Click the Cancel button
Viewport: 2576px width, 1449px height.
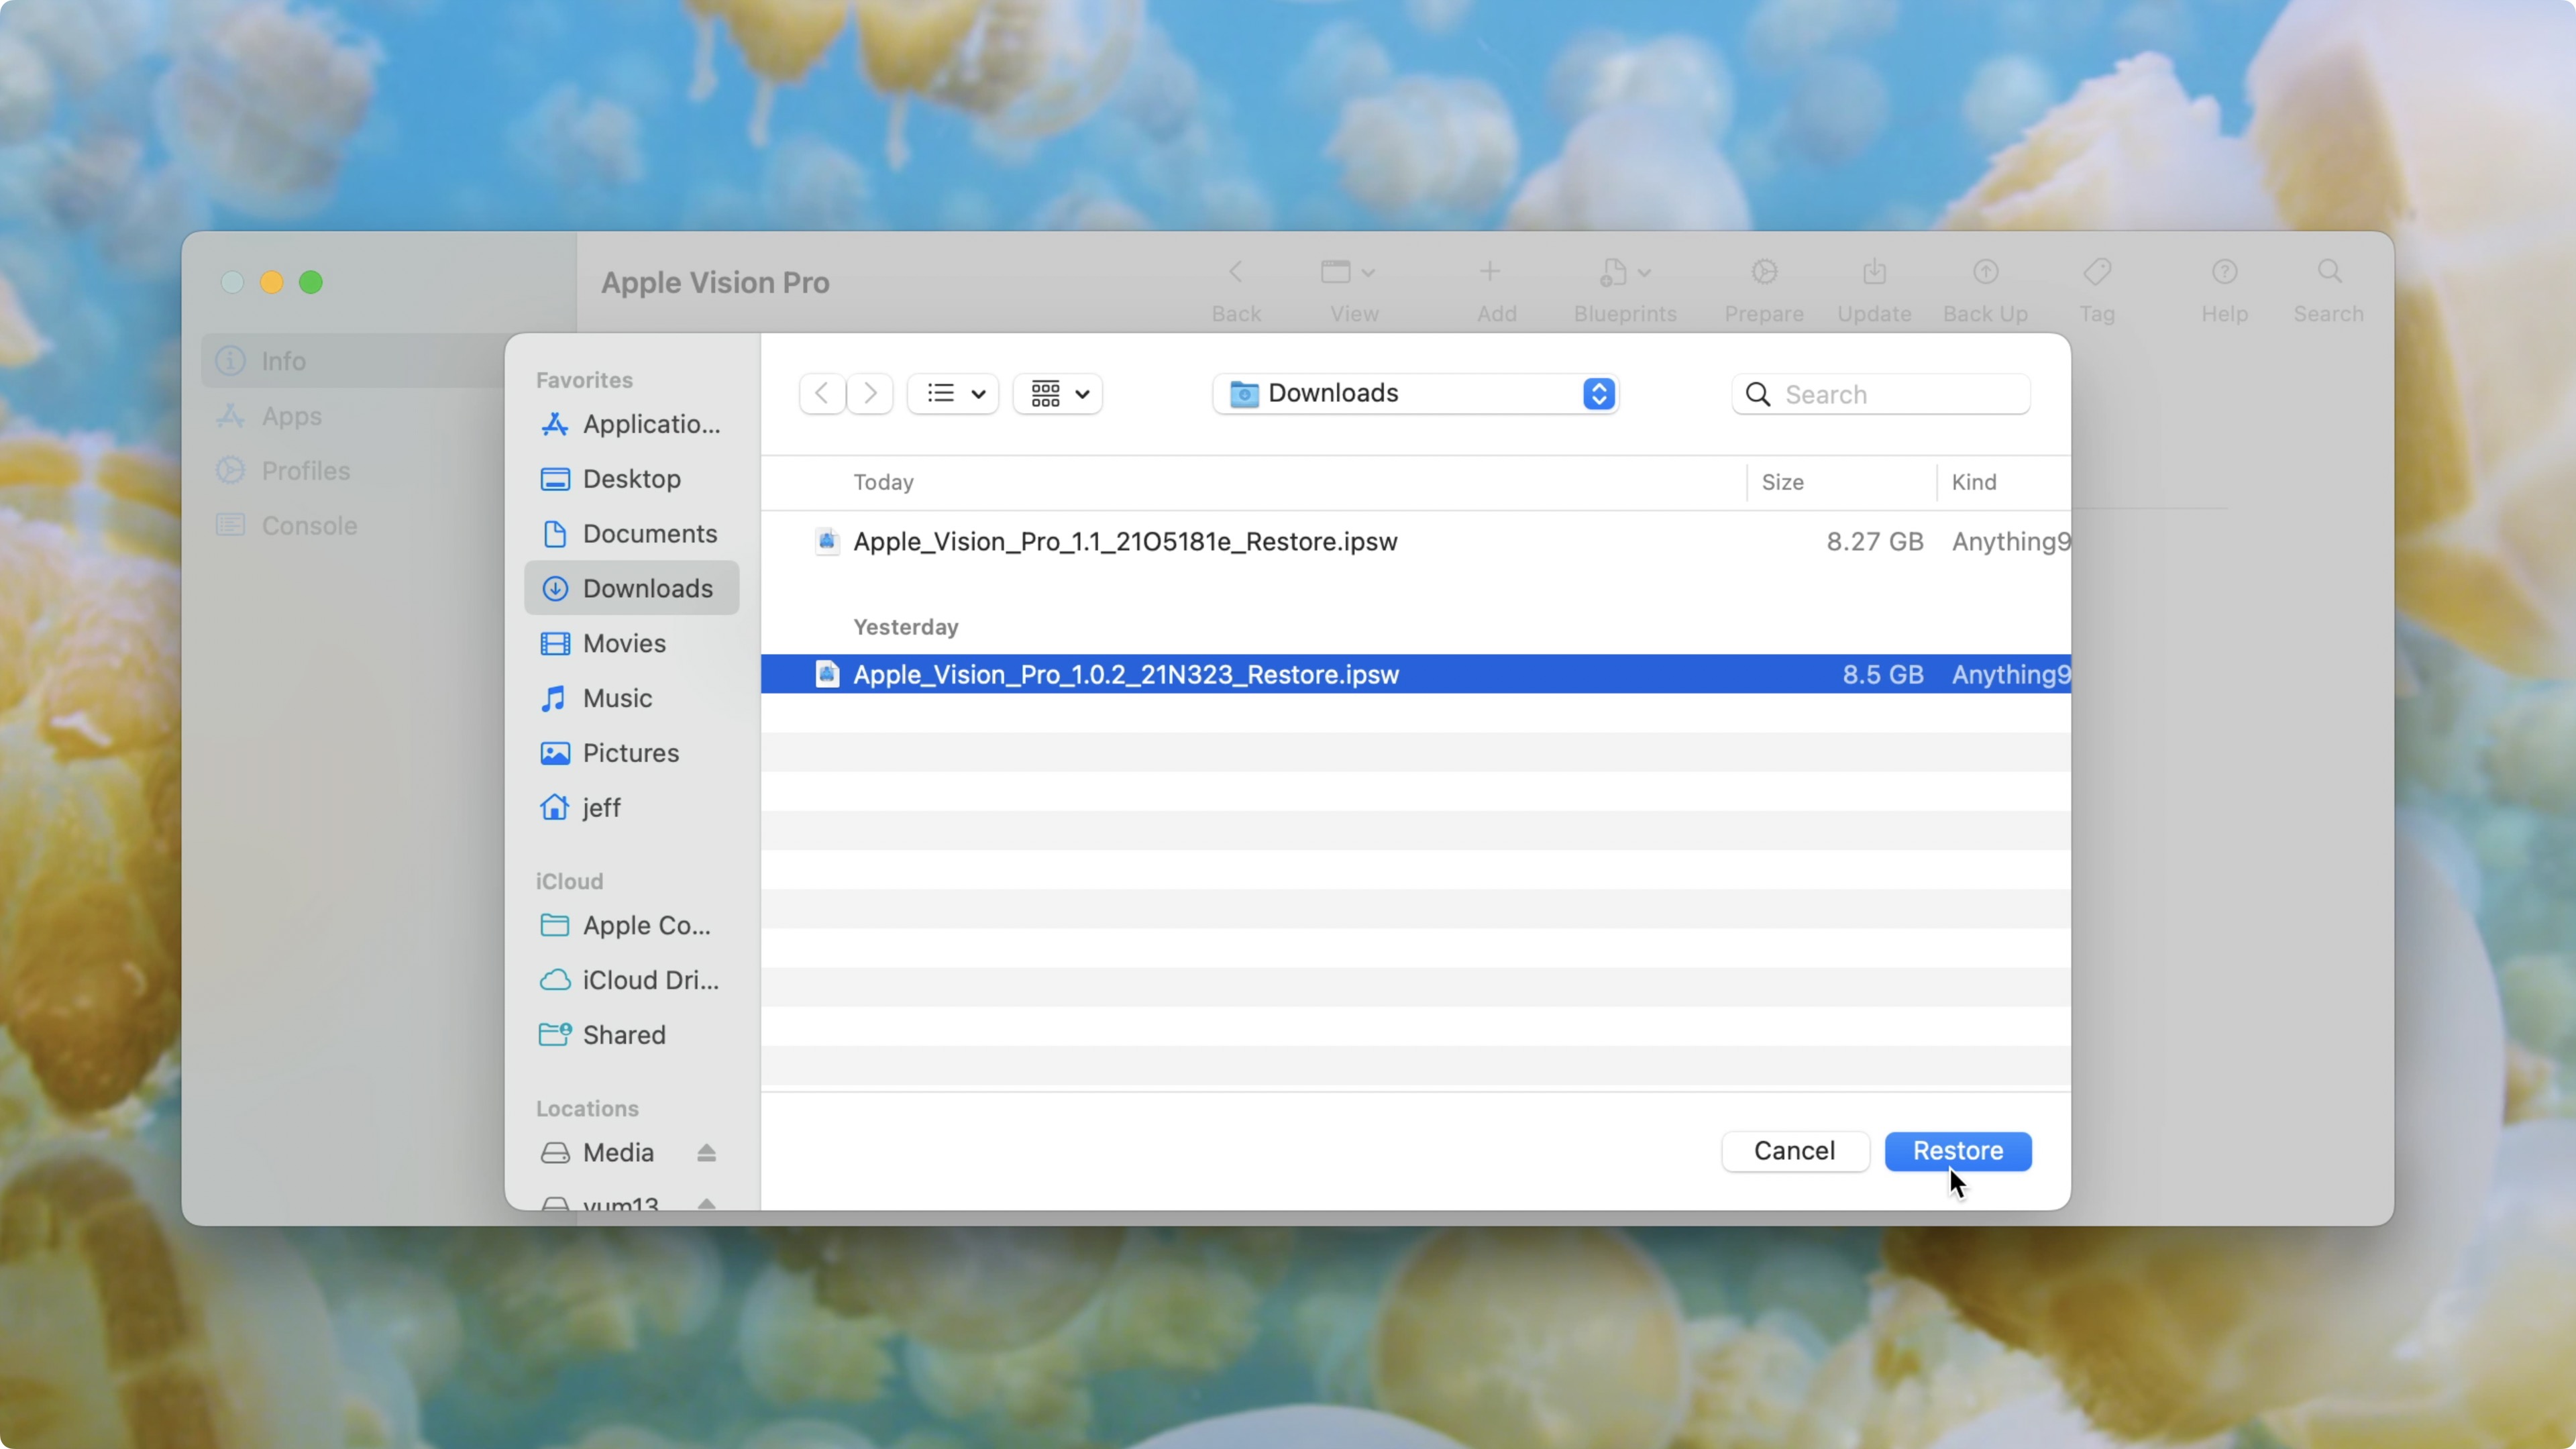pyautogui.click(x=1794, y=1151)
